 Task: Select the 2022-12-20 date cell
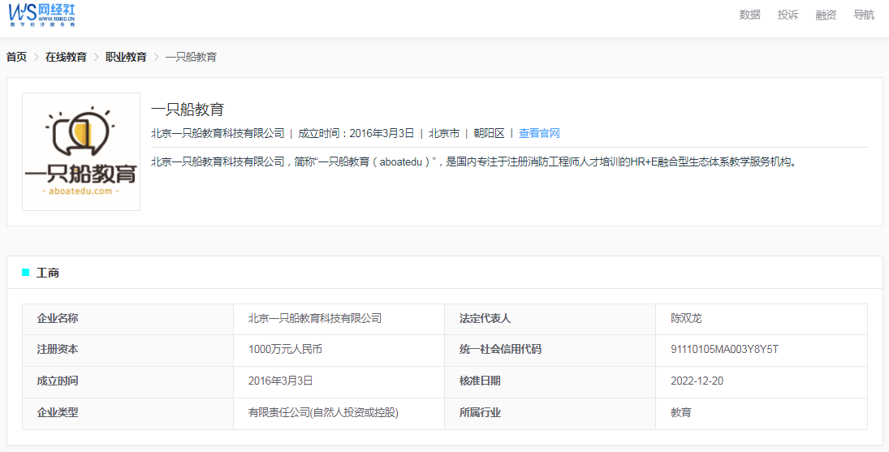762,381
